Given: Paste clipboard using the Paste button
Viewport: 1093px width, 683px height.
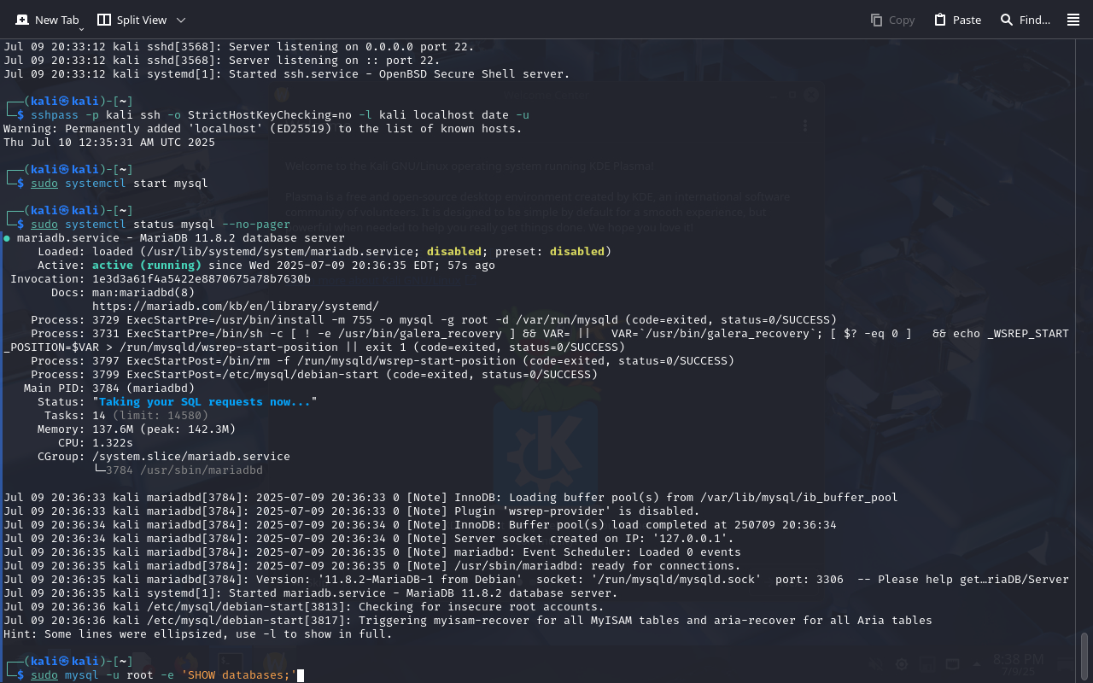Looking at the screenshot, I should pyautogui.click(x=957, y=20).
